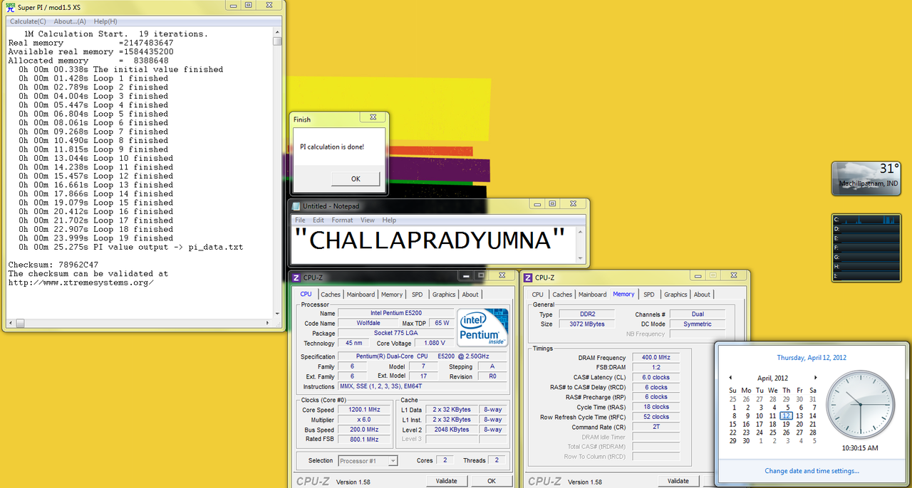Click OK in the Finish dialog
The height and width of the screenshot is (488, 912).
click(356, 179)
